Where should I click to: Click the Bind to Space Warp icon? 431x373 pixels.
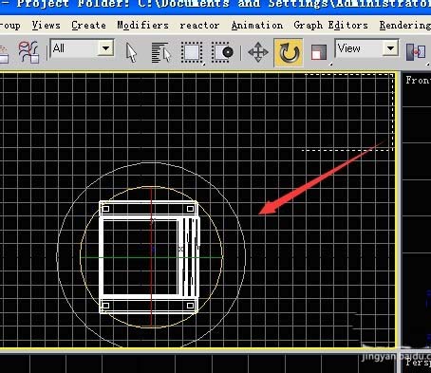[x=28, y=52]
